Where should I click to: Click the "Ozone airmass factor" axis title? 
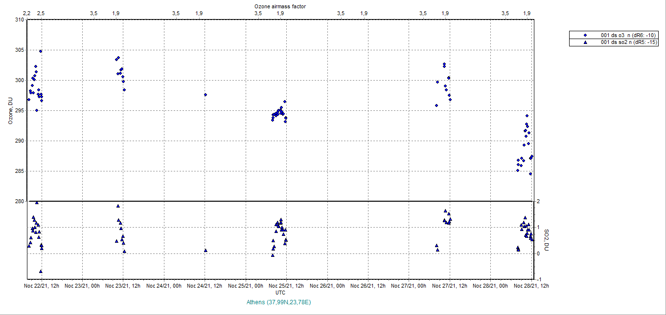[x=280, y=6]
